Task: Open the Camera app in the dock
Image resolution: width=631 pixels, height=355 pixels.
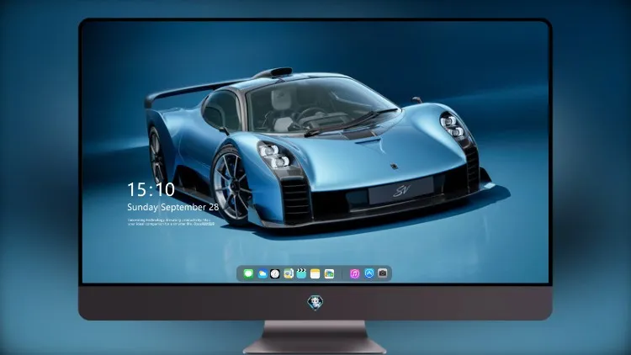Action: point(383,273)
